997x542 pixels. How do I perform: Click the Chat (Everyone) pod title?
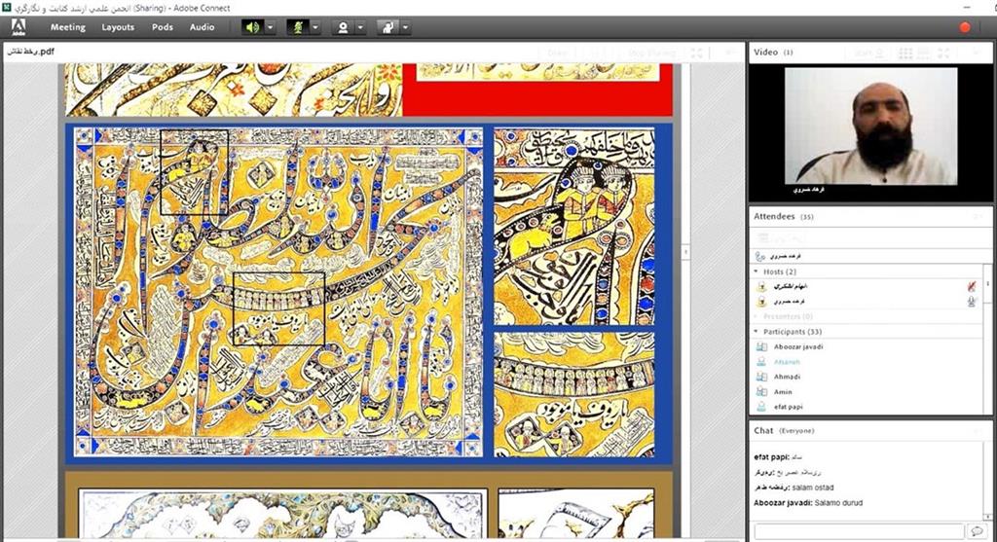coord(784,430)
